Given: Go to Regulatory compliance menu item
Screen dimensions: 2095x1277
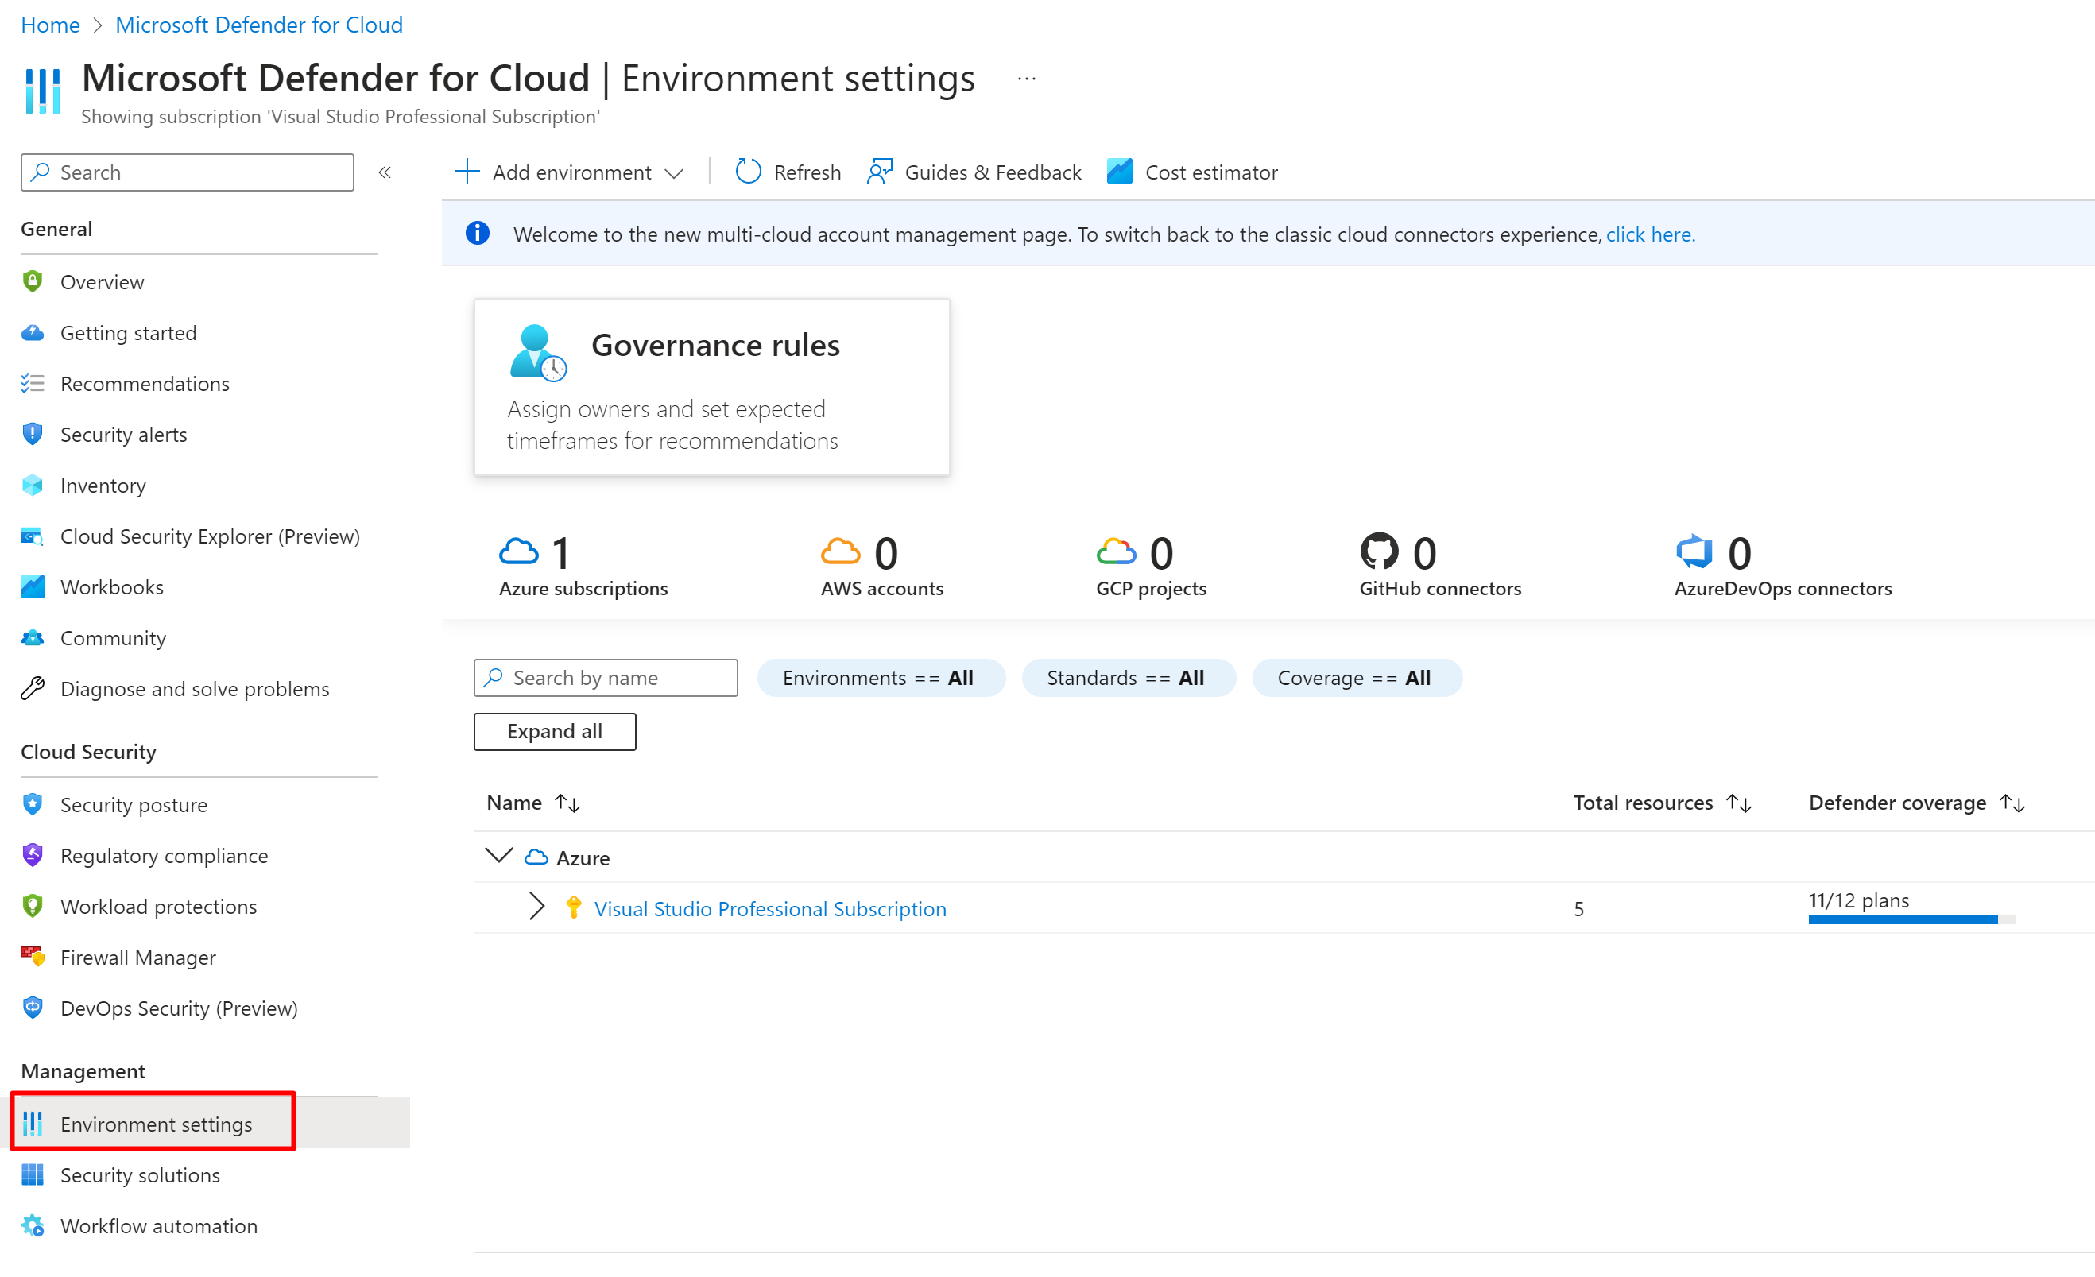Looking at the screenshot, I should pos(164,856).
